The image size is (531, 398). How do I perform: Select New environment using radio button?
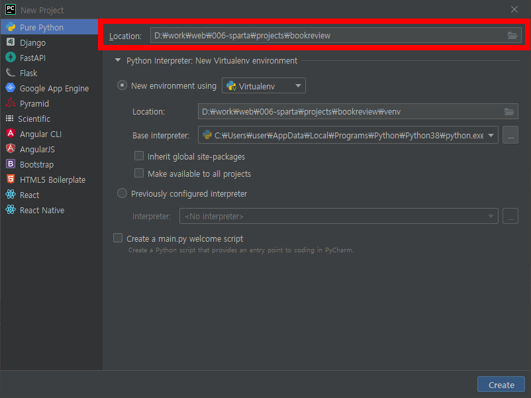[122, 85]
